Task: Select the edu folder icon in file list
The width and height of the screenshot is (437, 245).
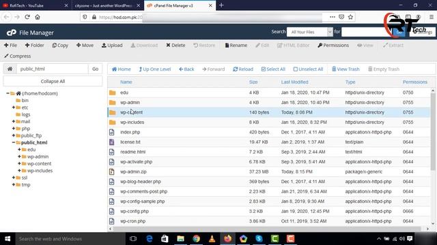Action: 112,93
